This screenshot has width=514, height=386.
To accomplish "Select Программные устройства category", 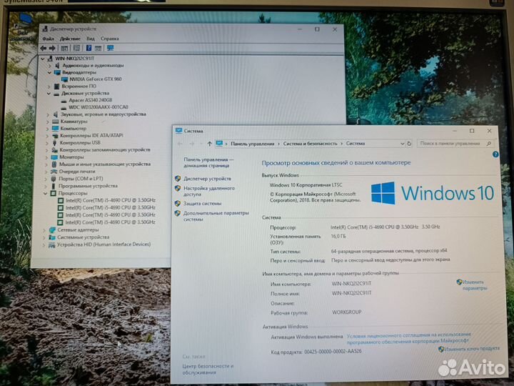I will point(89,186).
